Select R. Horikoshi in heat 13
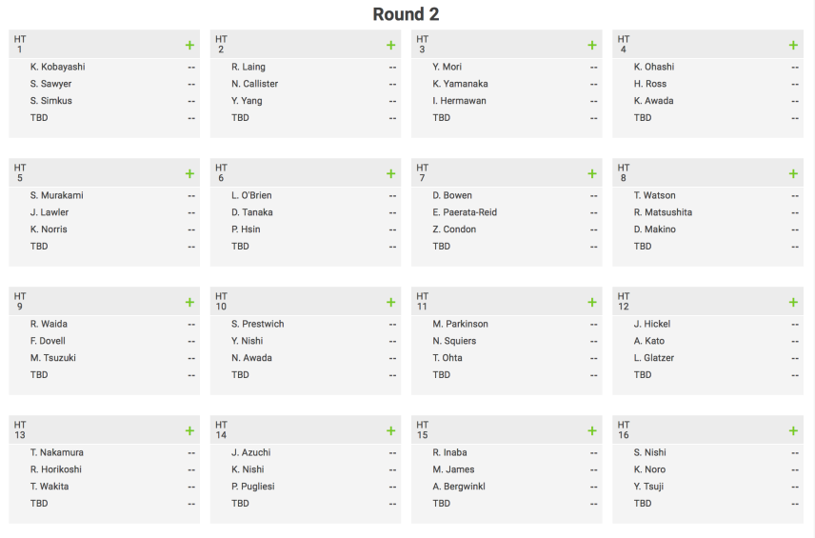The height and width of the screenshot is (538, 815). (56, 469)
